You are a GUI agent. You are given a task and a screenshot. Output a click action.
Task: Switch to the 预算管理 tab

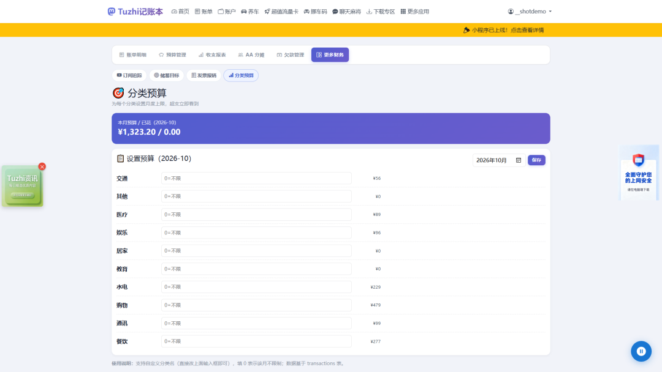[x=172, y=55]
